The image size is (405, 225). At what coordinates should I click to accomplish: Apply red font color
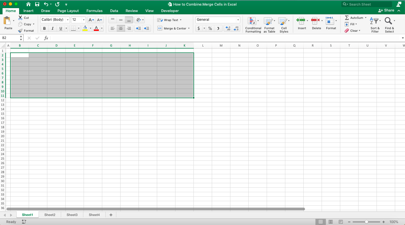pos(96,28)
